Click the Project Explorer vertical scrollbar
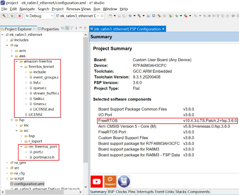The height and width of the screenshot is (195, 239). coord(85,100)
